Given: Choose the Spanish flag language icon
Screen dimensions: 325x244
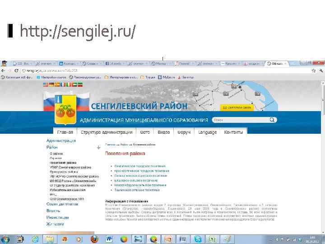Looking at the screenshot, I should tap(57, 84).
